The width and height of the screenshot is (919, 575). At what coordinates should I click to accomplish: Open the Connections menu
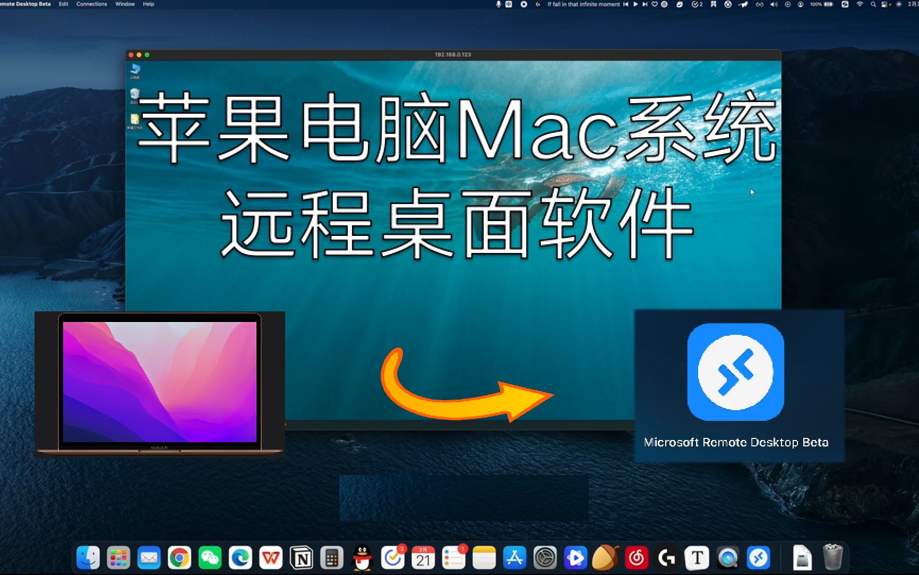coord(92,4)
